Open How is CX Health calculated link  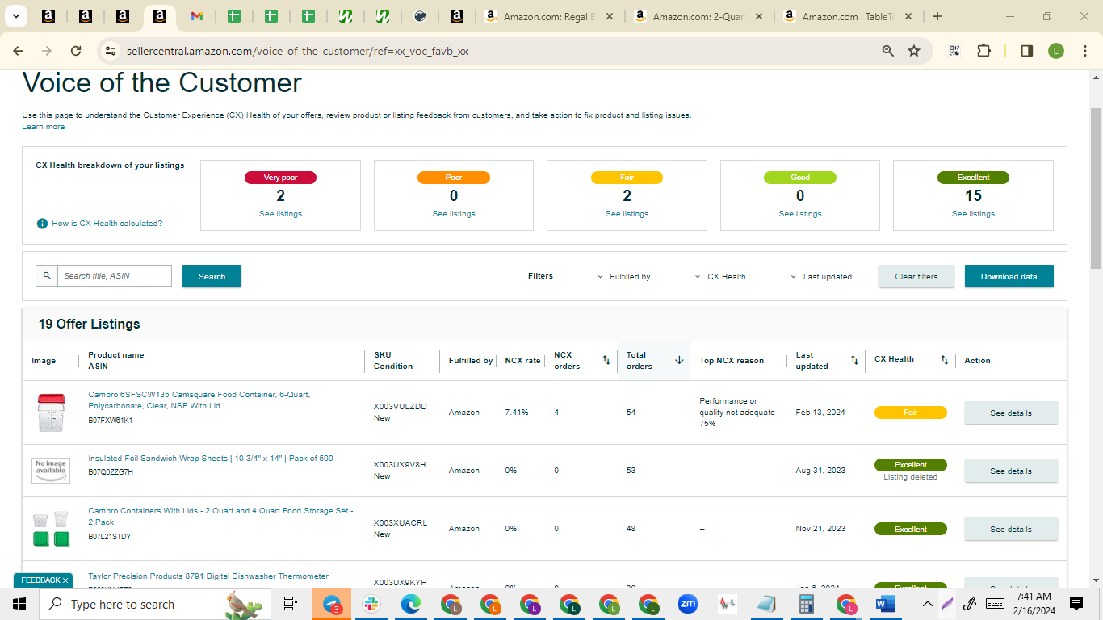pyautogui.click(x=107, y=224)
